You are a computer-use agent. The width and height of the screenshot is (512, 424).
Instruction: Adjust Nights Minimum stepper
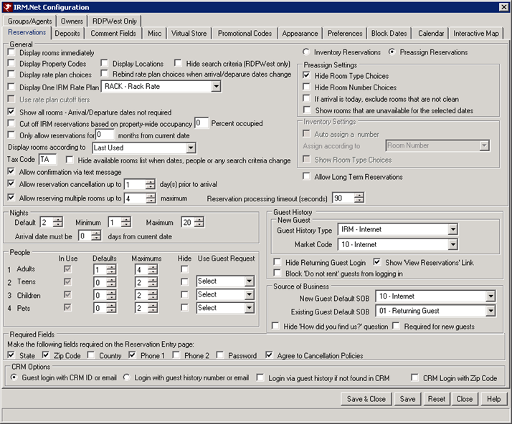pyautogui.click(x=126, y=222)
